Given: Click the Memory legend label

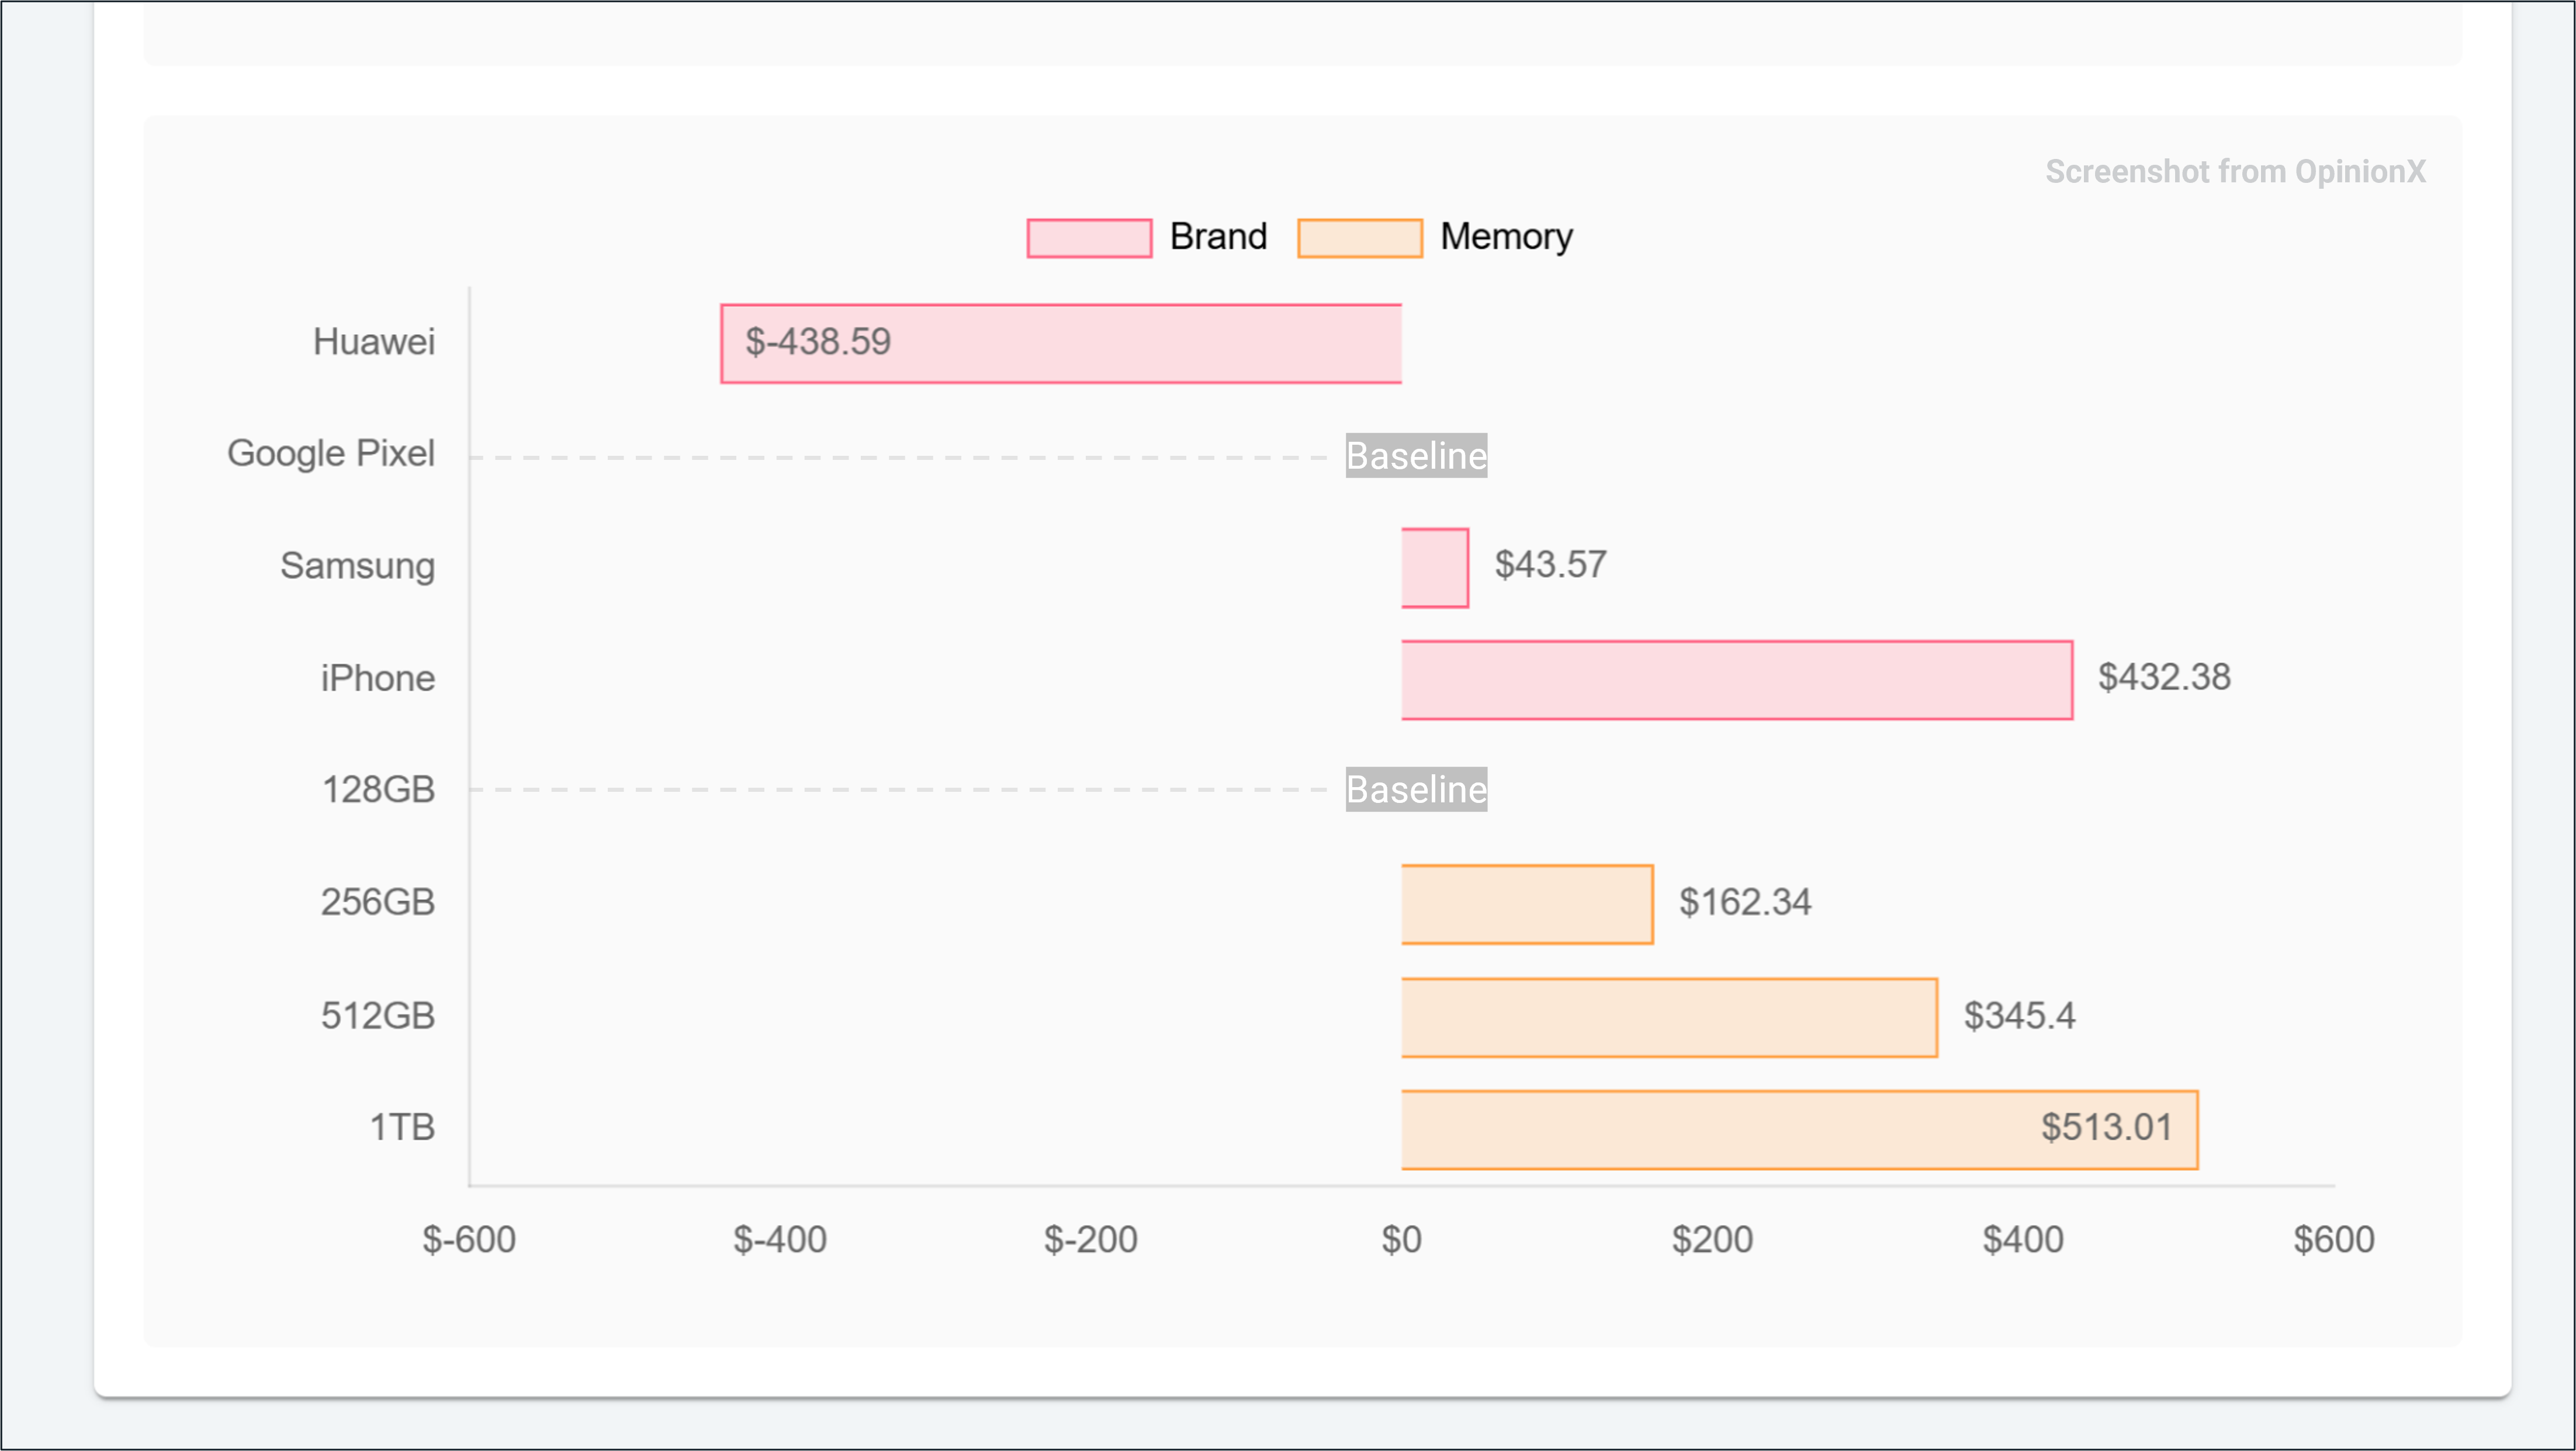Looking at the screenshot, I should click(1506, 237).
